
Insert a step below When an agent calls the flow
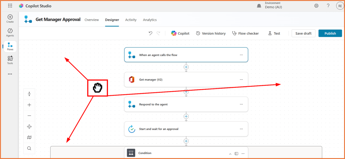click(x=186, y=67)
